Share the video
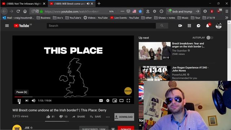The height and width of the screenshot is (130, 231). pyautogui.click(x=79, y=117)
